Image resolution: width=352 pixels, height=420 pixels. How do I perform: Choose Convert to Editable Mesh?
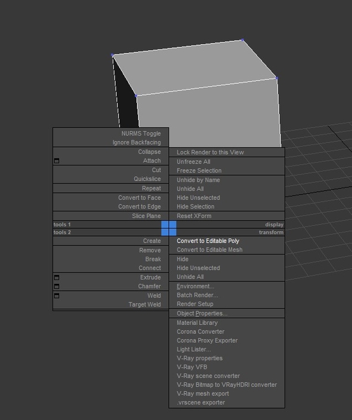coord(209,250)
